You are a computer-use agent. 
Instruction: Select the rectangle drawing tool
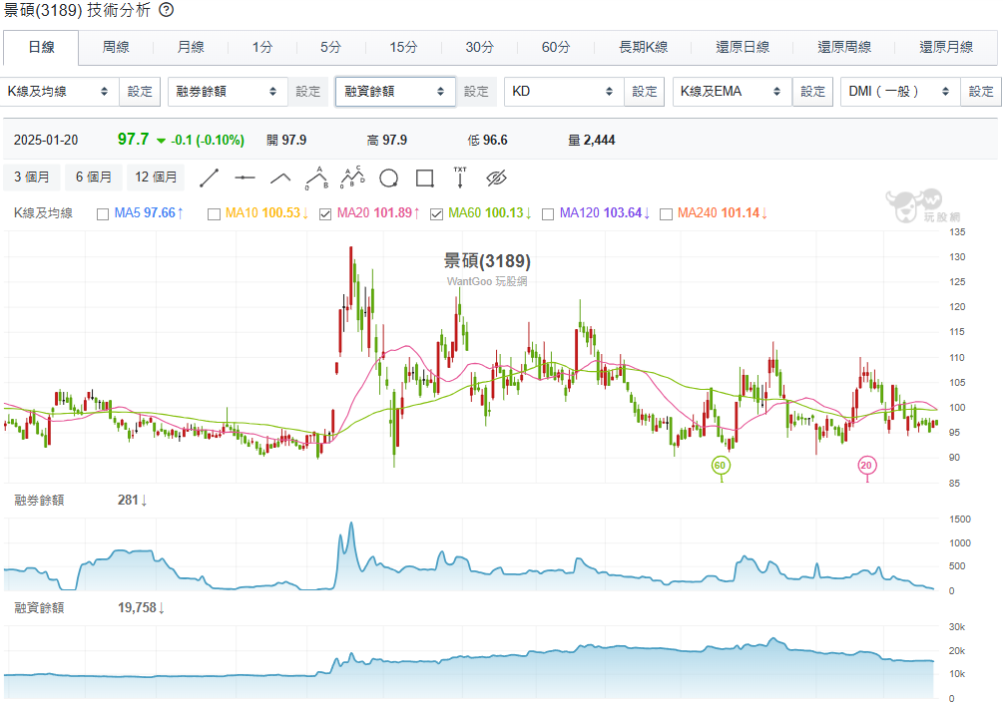(424, 177)
